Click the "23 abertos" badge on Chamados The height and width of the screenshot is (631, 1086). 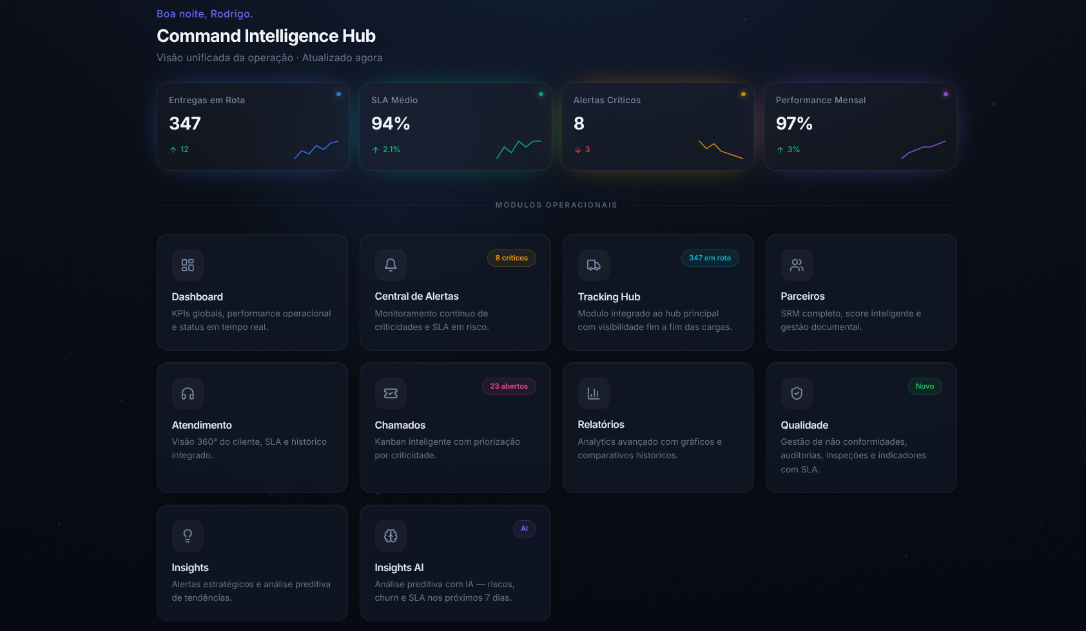coord(509,386)
